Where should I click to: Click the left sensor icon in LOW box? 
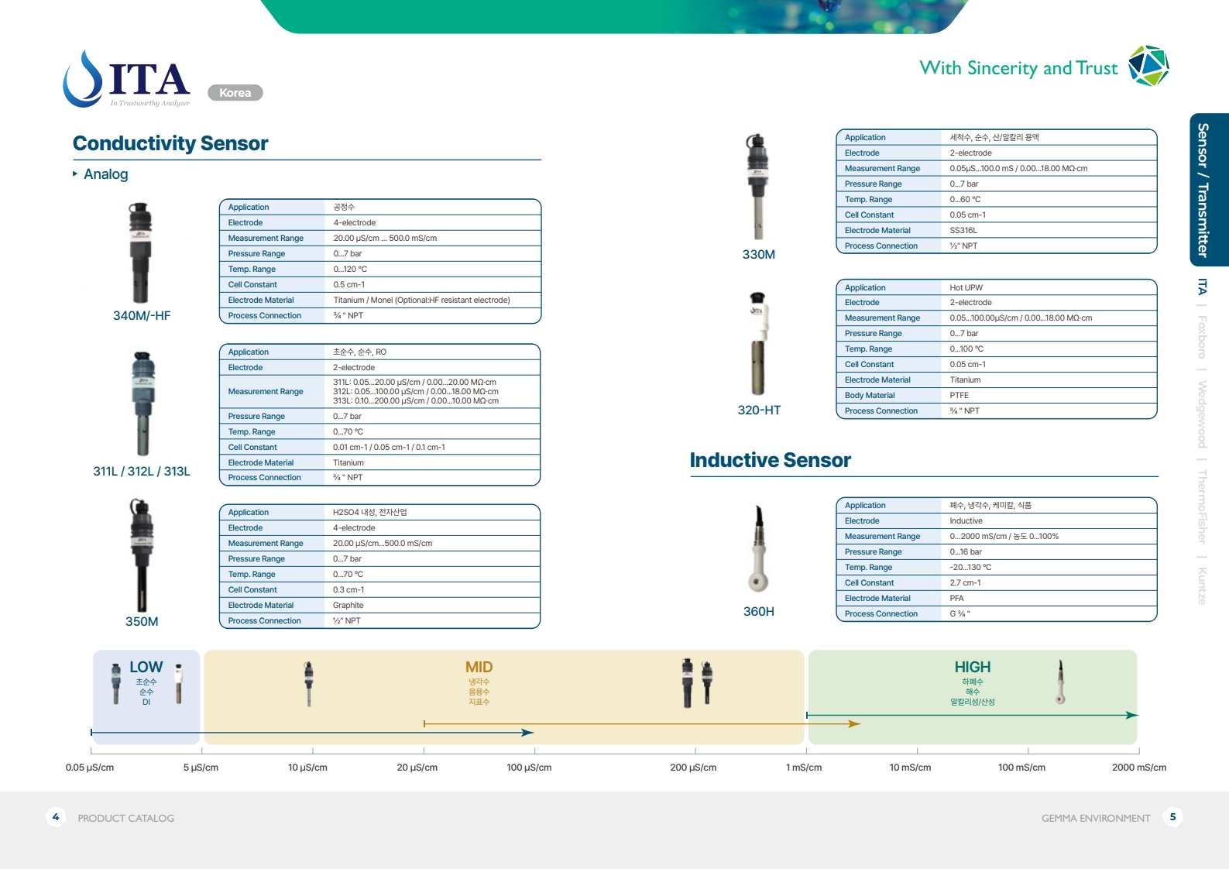point(116,683)
